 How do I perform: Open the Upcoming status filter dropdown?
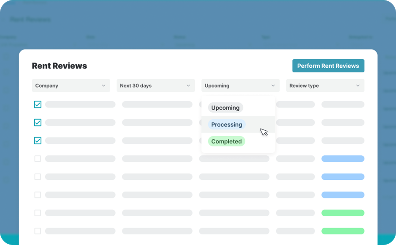(240, 85)
